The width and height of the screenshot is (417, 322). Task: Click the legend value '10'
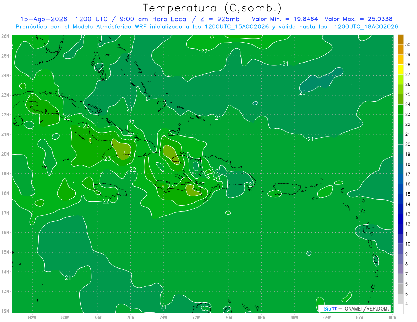click(408, 244)
